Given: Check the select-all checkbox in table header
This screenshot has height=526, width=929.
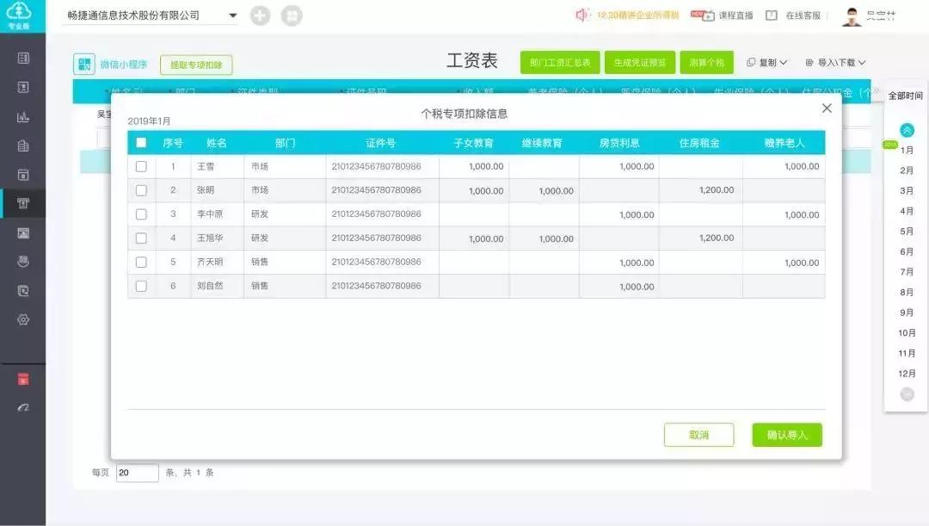Looking at the screenshot, I should (x=141, y=140).
